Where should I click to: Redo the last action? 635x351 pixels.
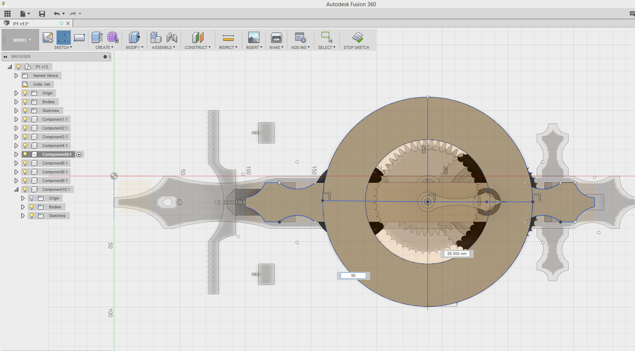(x=73, y=14)
